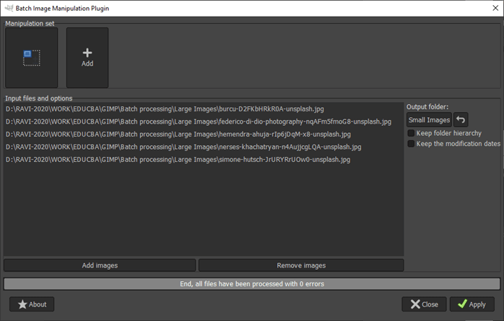Viewport: 504px width, 321px height.
Task: Choose the Small Images output folder
Action: click(429, 120)
